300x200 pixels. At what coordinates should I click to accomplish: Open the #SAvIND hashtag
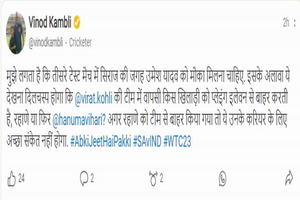tap(147, 142)
